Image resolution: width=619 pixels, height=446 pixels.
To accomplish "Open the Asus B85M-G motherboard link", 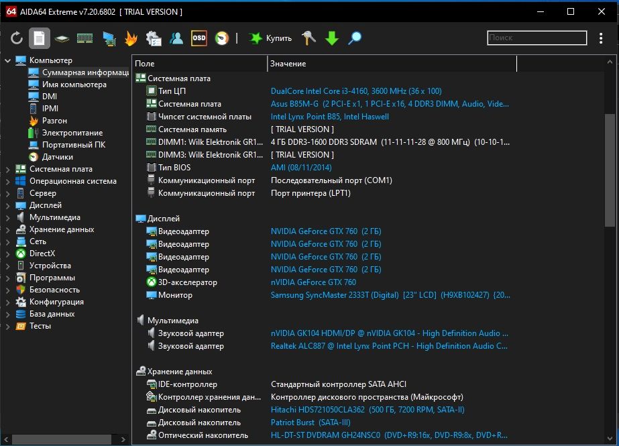I will 390,104.
